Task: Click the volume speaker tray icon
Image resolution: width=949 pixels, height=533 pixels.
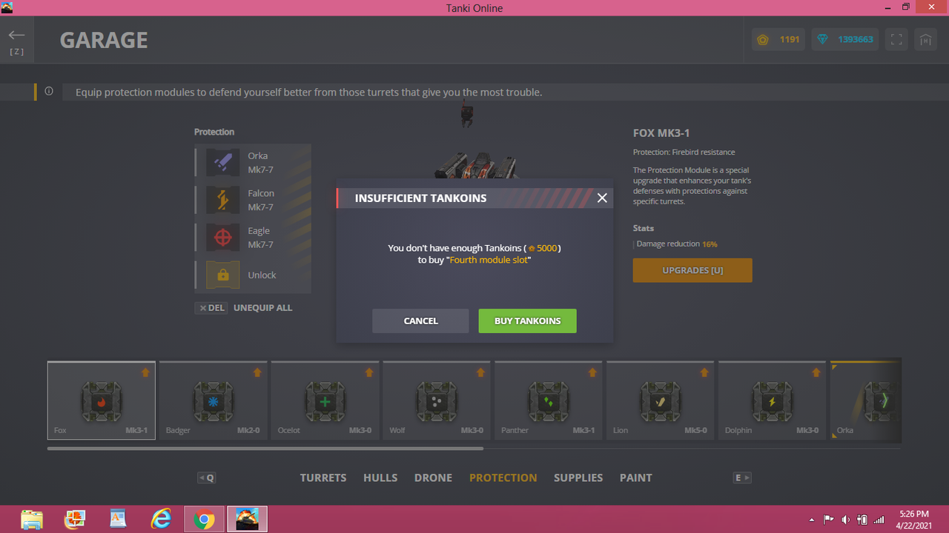Action: 846,520
